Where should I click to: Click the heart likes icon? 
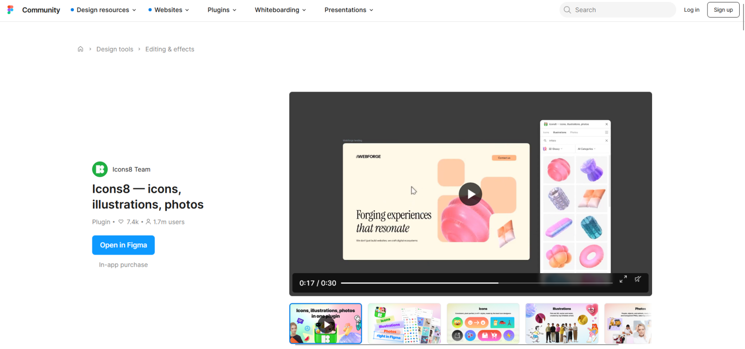point(121,222)
